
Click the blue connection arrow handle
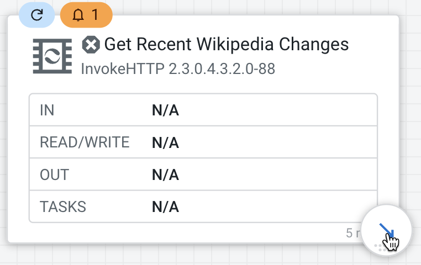coord(386,229)
